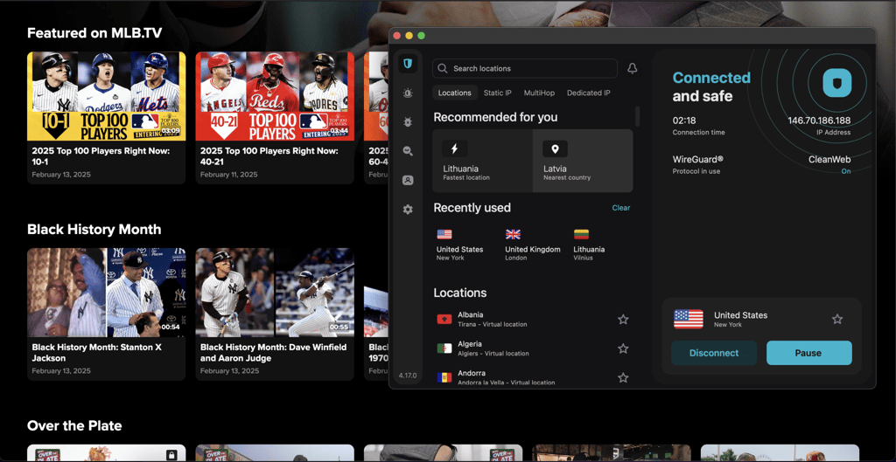Click the Andorra flag in Locations list

pyautogui.click(x=444, y=377)
